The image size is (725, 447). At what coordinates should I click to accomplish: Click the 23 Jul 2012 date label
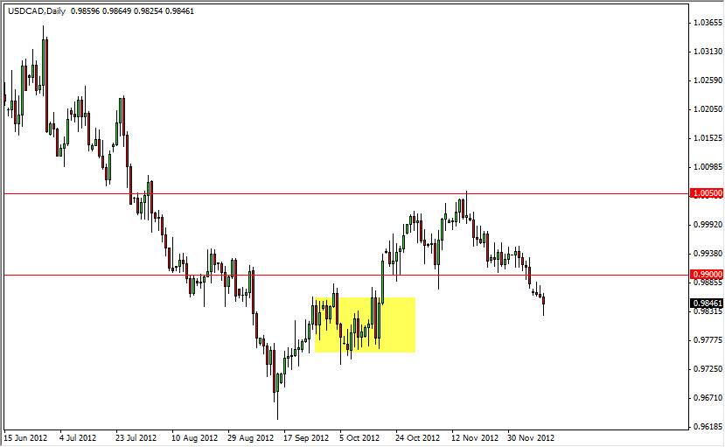click(x=136, y=437)
